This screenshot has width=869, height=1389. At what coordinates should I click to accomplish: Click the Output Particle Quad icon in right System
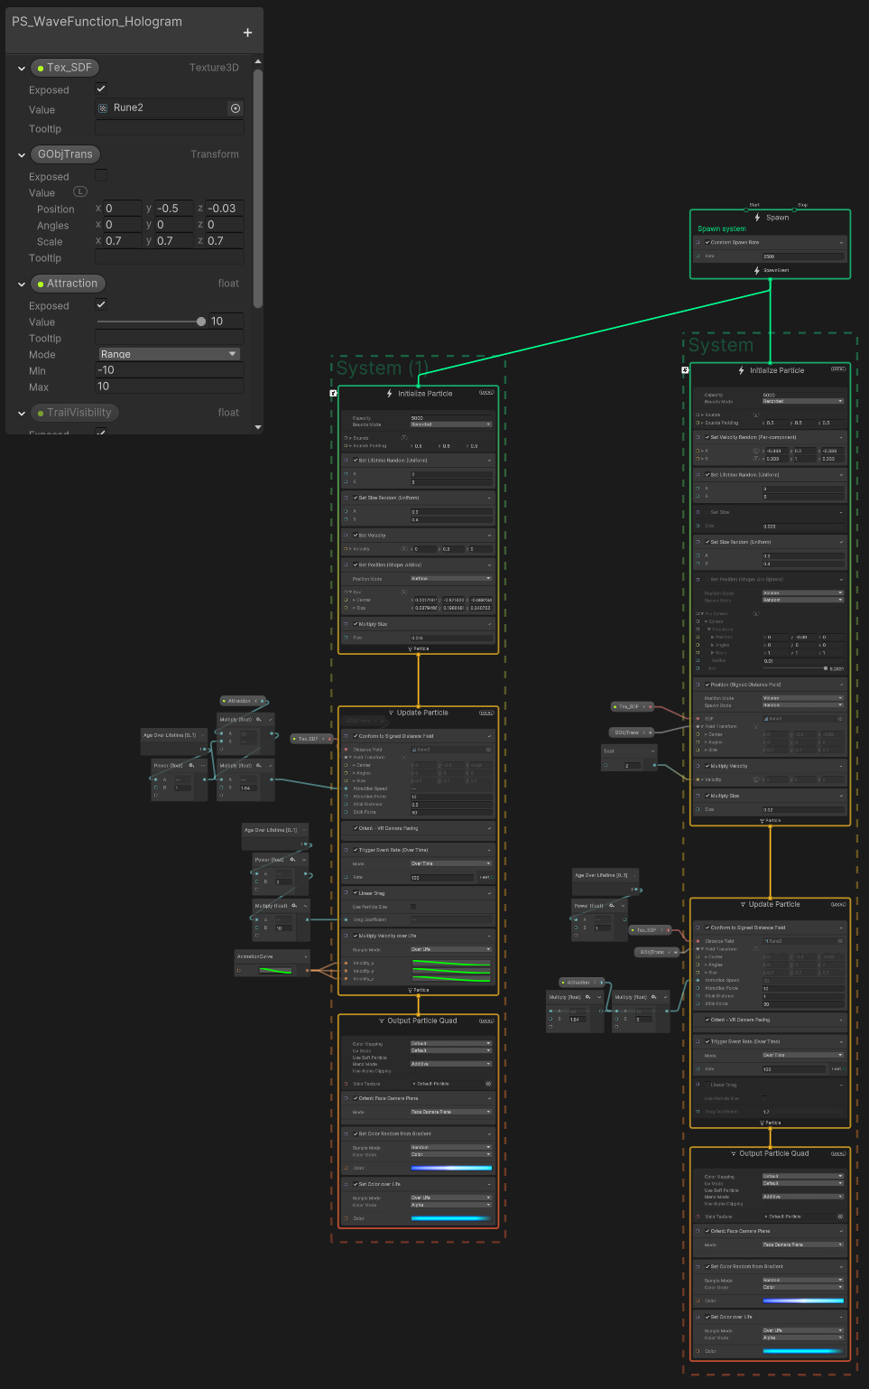(x=734, y=1153)
